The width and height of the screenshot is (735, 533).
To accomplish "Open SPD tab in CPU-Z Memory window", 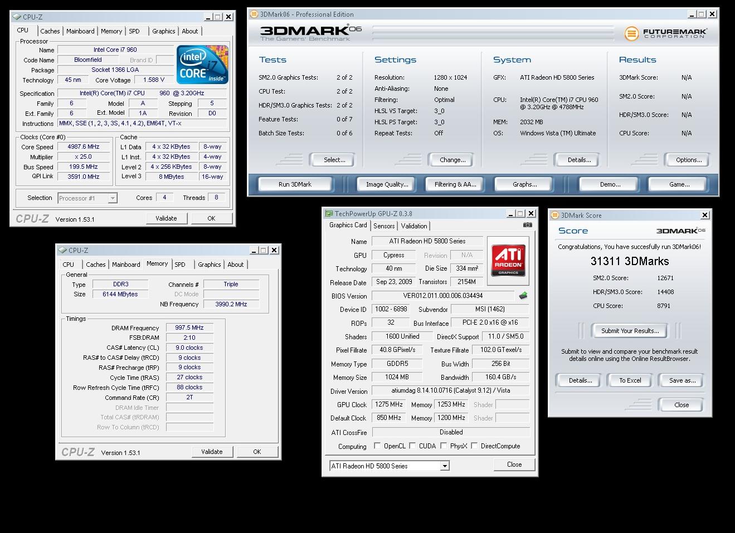I will click(x=180, y=265).
